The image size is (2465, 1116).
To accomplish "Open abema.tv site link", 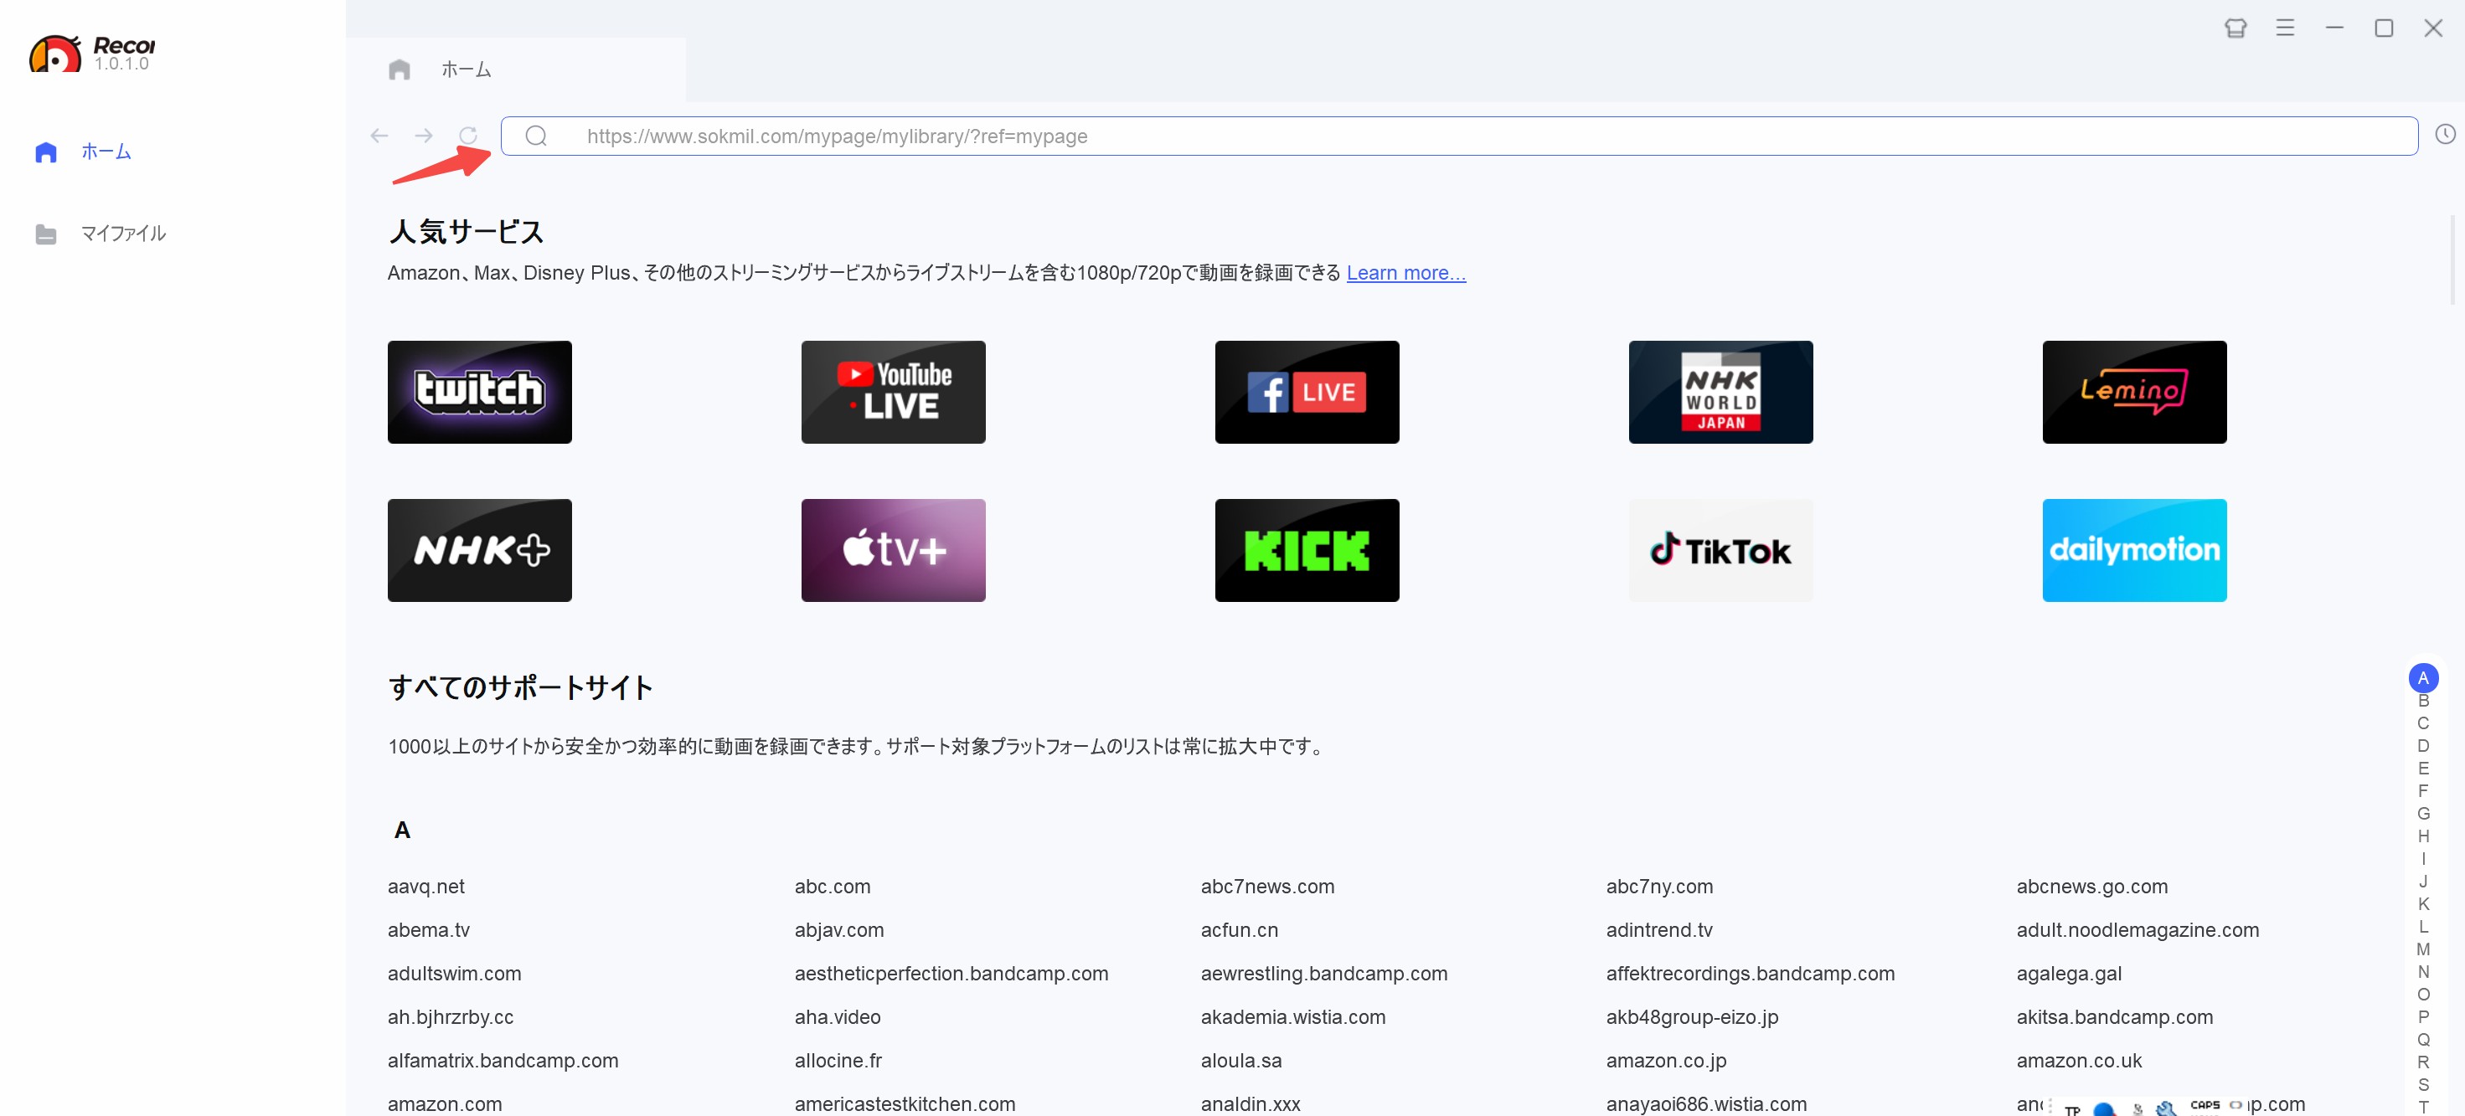I will (429, 929).
